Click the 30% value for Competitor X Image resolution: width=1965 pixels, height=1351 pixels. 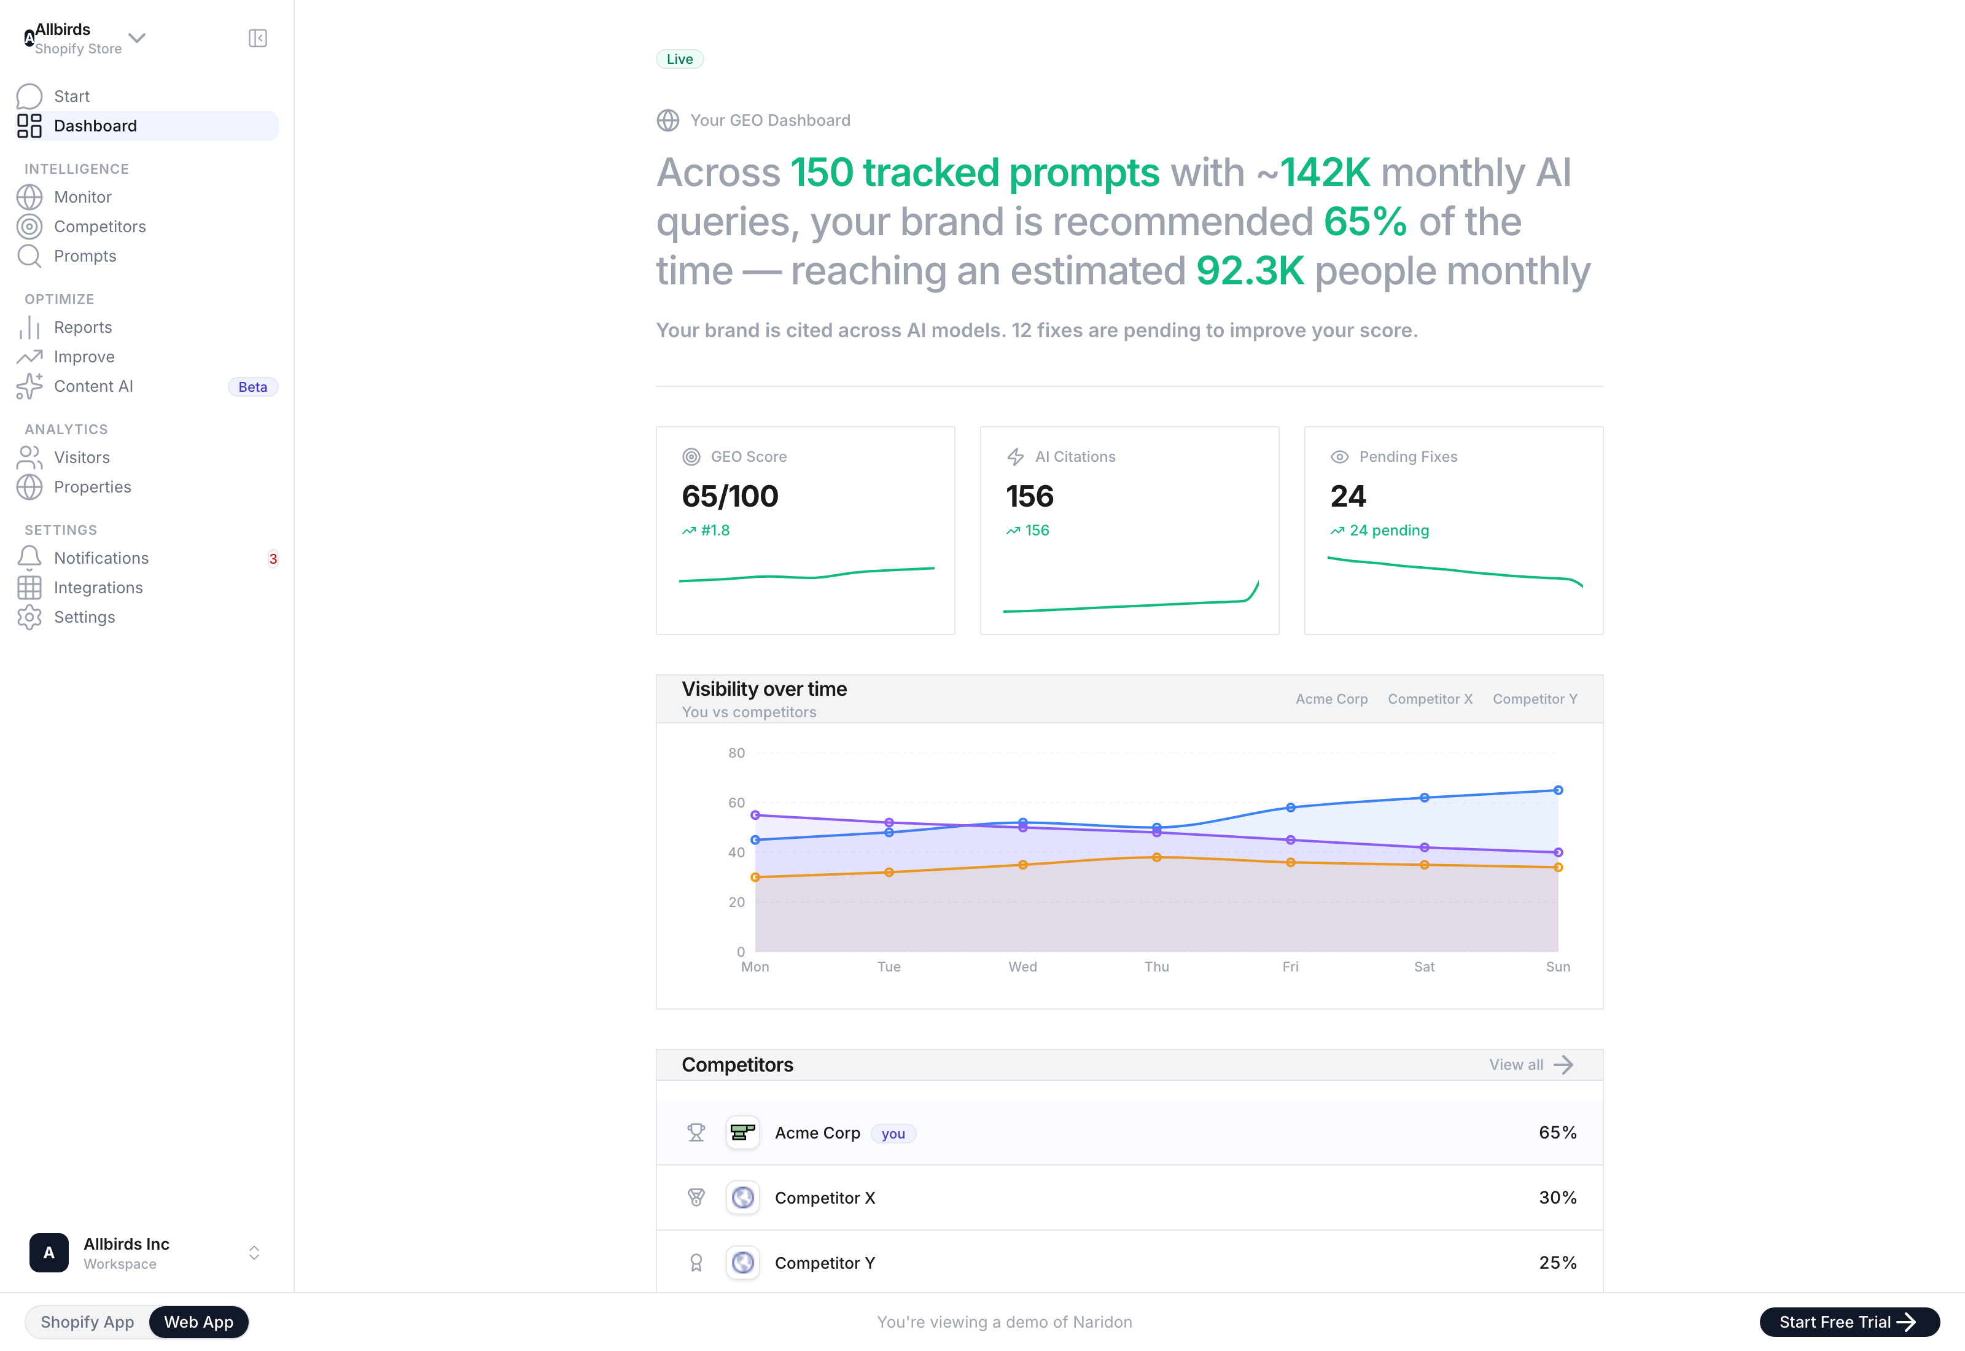(x=1558, y=1198)
